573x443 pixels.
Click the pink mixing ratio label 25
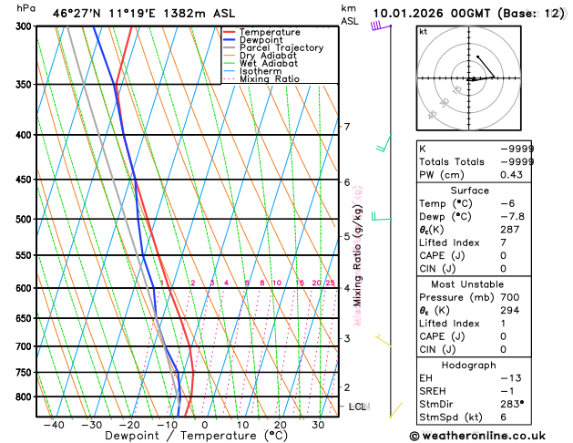tap(331, 283)
